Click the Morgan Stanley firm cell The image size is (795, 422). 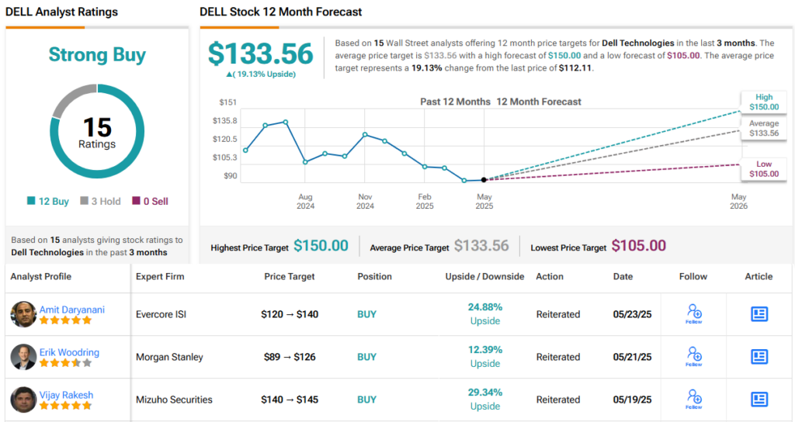[169, 357]
